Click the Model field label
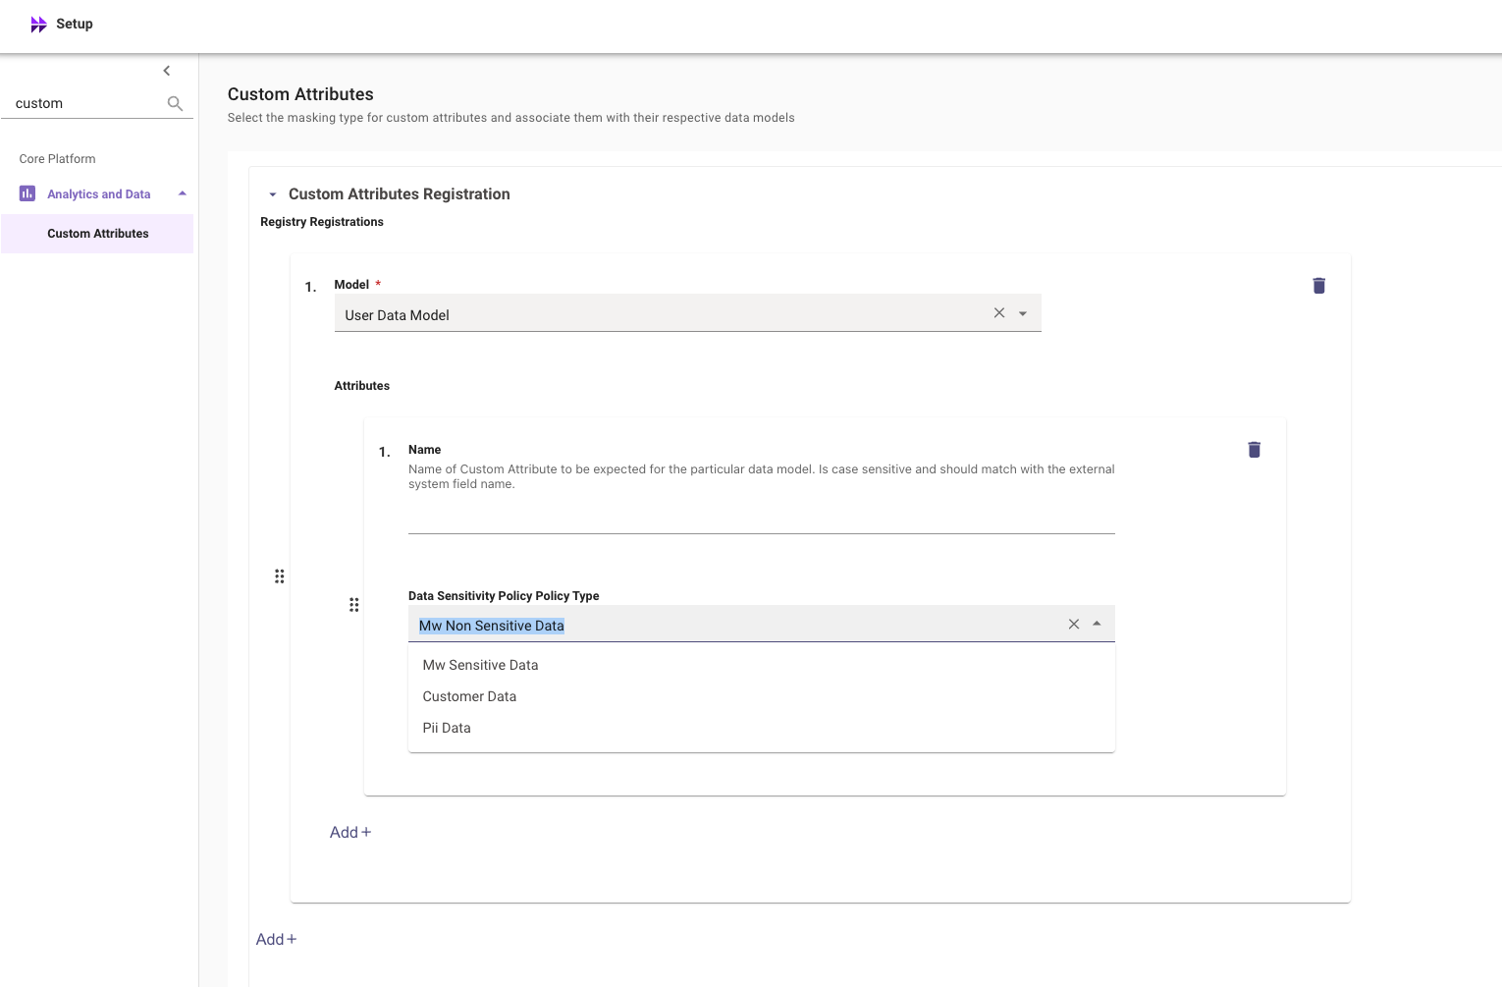 (x=351, y=285)
